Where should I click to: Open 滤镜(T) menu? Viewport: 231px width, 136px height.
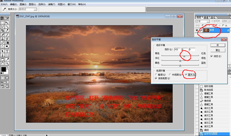pos(52,4)
